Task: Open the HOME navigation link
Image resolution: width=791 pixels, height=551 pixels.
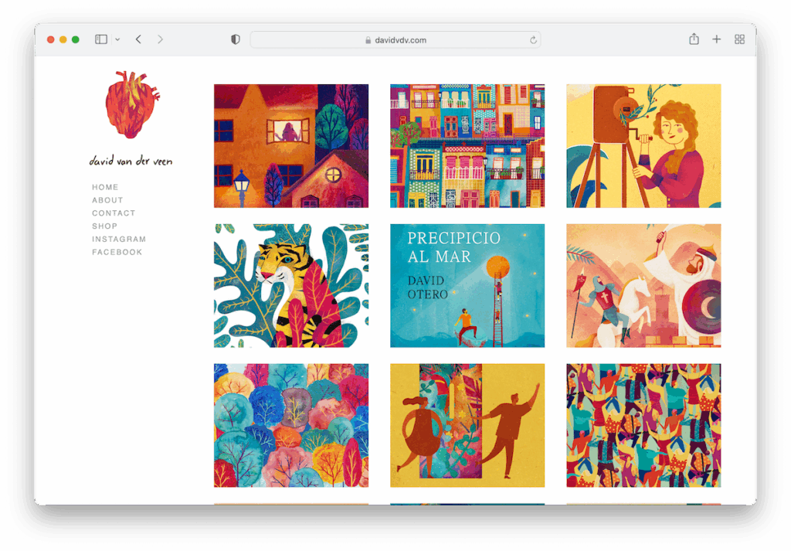Action: (x=105, y=187)
